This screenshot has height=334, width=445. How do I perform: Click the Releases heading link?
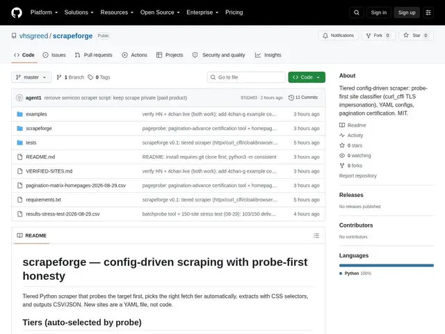point(351,195)
